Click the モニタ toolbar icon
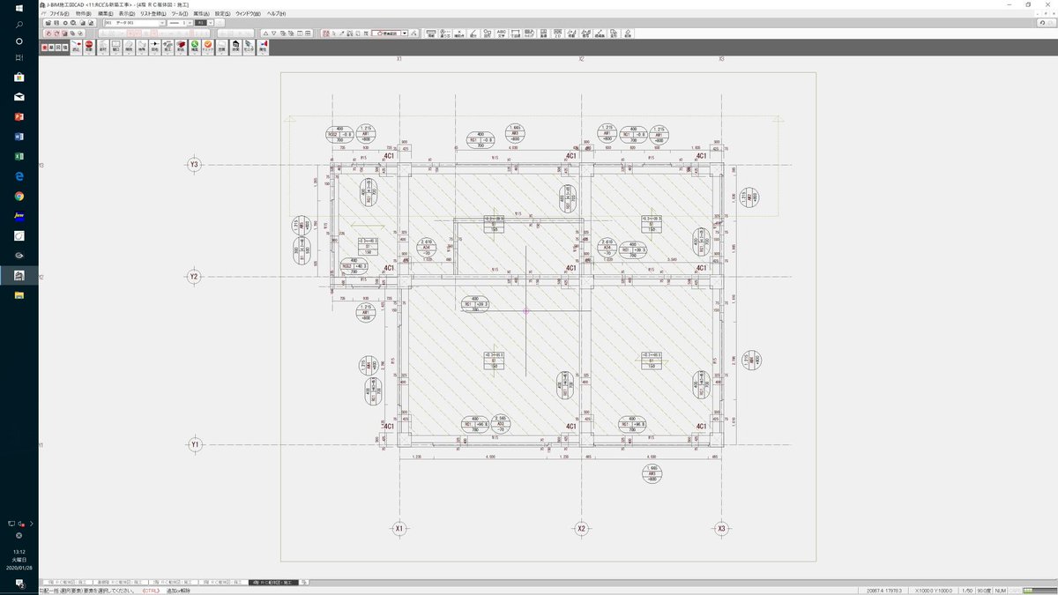Screen dimensions: 1058x595 pyautogui.click(x=250, y=46)
